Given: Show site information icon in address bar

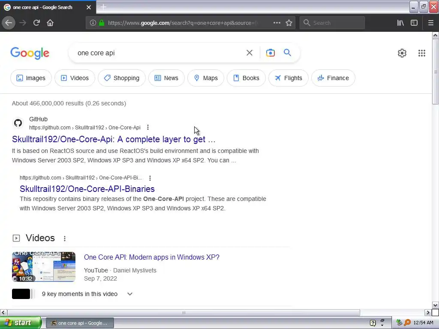Looking at the screenshot, I should pyautogui.click(x=93, y=23).
